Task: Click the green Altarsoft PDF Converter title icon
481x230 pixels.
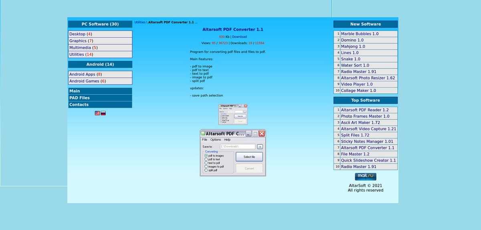Action: pos(203,133)
